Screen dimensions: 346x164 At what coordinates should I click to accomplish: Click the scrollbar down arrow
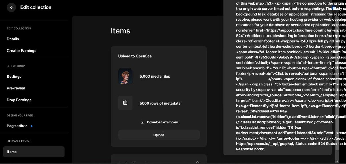click(337, 162)
